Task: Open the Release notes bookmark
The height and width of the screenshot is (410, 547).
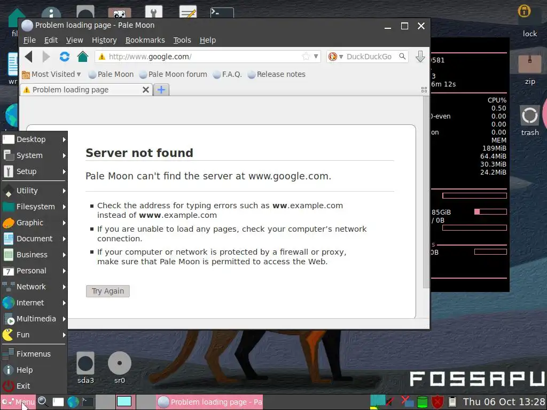Action: click(276, 74)
